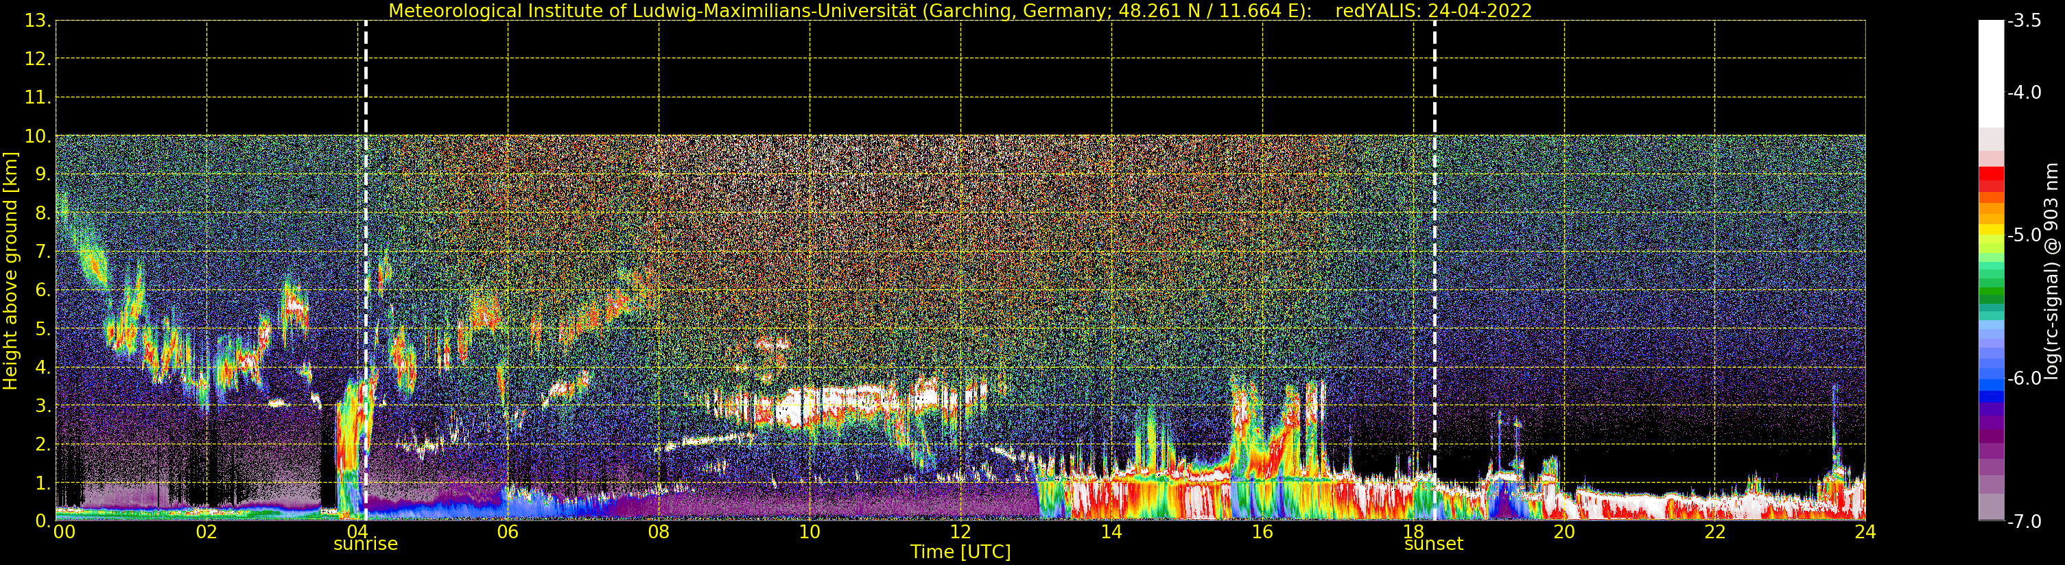Click the '10.' height tick label on y-axis
This screenshot has width=2065, height=565.
point(38,136)
